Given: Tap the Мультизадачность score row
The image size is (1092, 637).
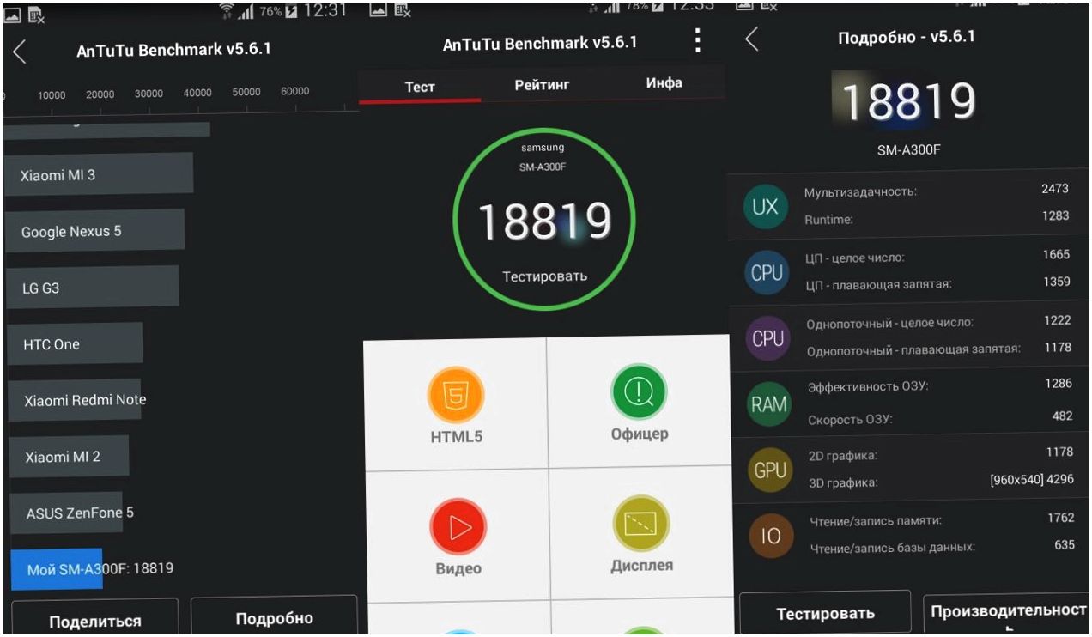Looking at the screenshot, I should (x=937, y=190).
